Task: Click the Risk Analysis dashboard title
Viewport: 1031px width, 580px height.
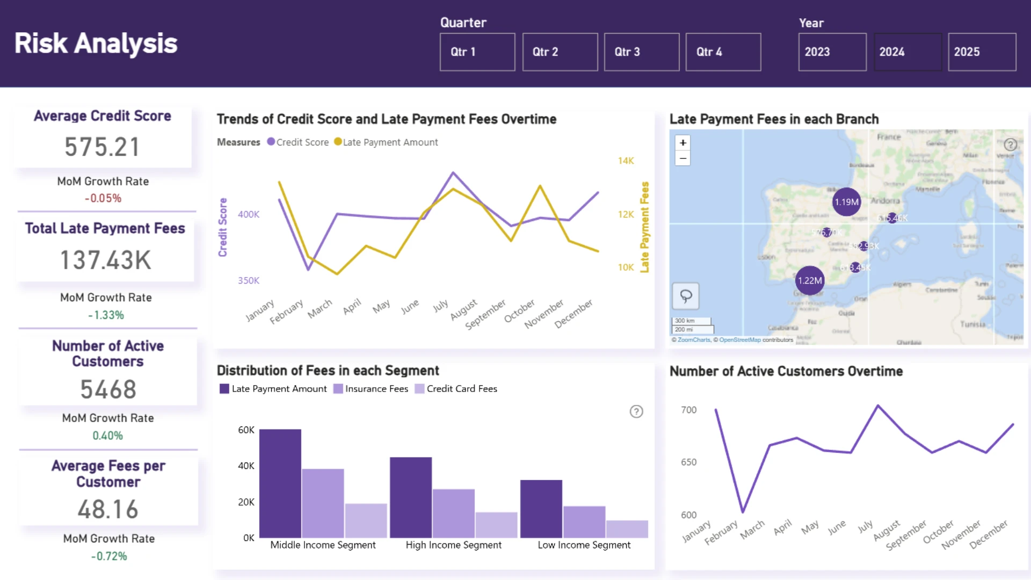Action: (96, 44)
